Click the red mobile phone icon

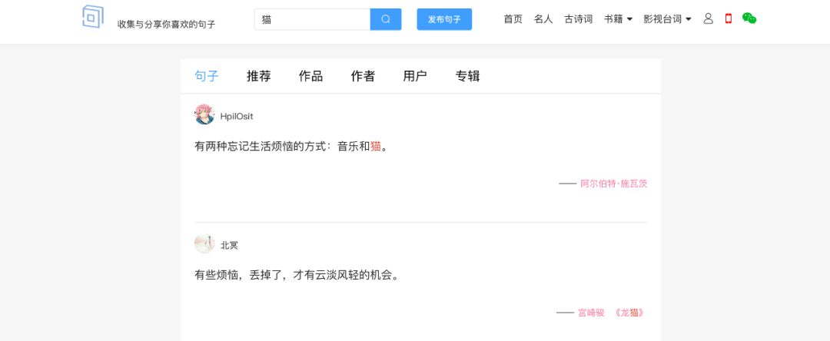[x=729, y=18]
